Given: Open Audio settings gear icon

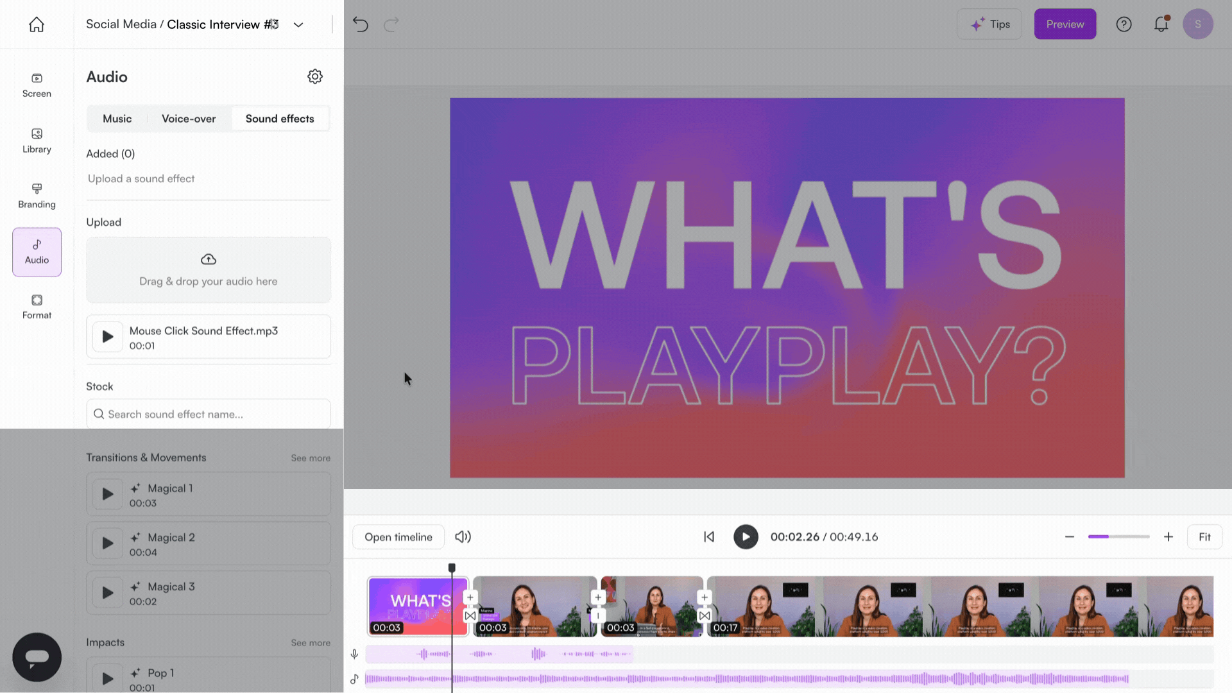Looking at the screenshot, I should pyautogui.click(x=314, y=76).
